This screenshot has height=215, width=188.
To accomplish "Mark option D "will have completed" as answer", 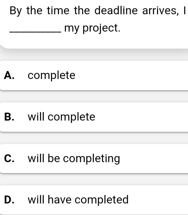I will [94, 200].
